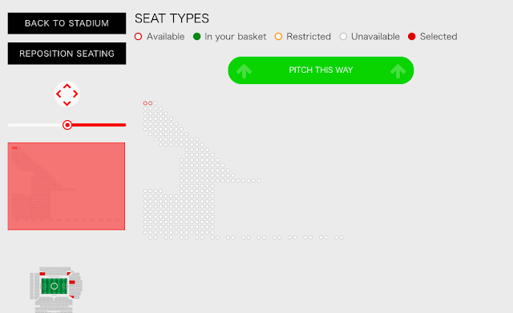The height and width of the screenshot is (313, 513).
Task: Click the Reposition Seating button
Action: tap(67, 54)
